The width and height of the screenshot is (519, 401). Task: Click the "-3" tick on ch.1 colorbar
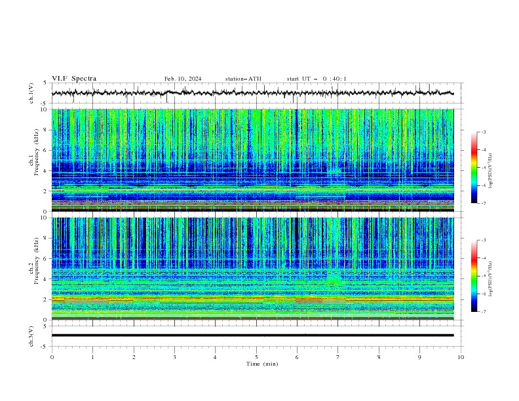(x=483, y=132)
